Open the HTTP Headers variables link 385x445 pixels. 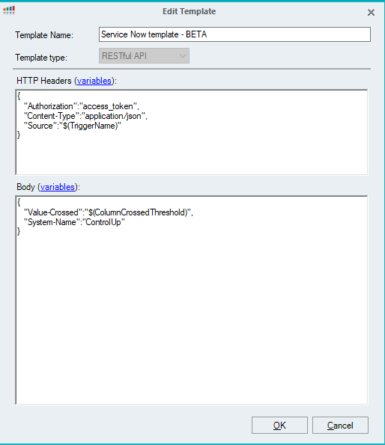pyautogui.click(x=94, y=81)
